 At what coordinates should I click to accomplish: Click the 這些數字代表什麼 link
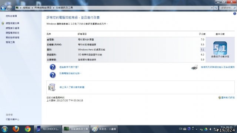click(x=69, y=67)
